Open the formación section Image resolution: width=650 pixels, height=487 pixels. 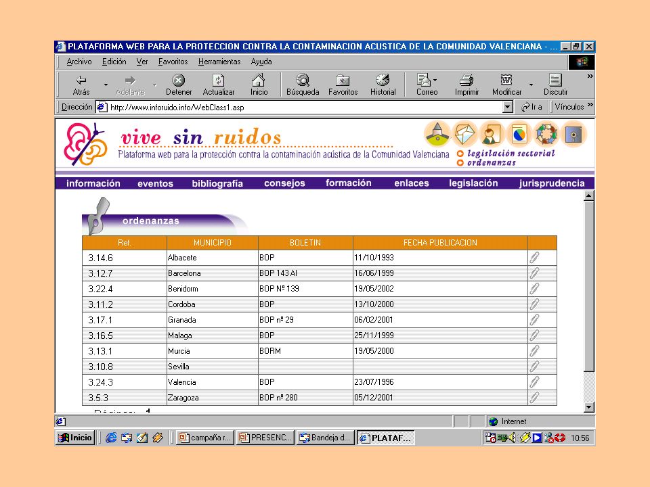[x=349, y=183]
